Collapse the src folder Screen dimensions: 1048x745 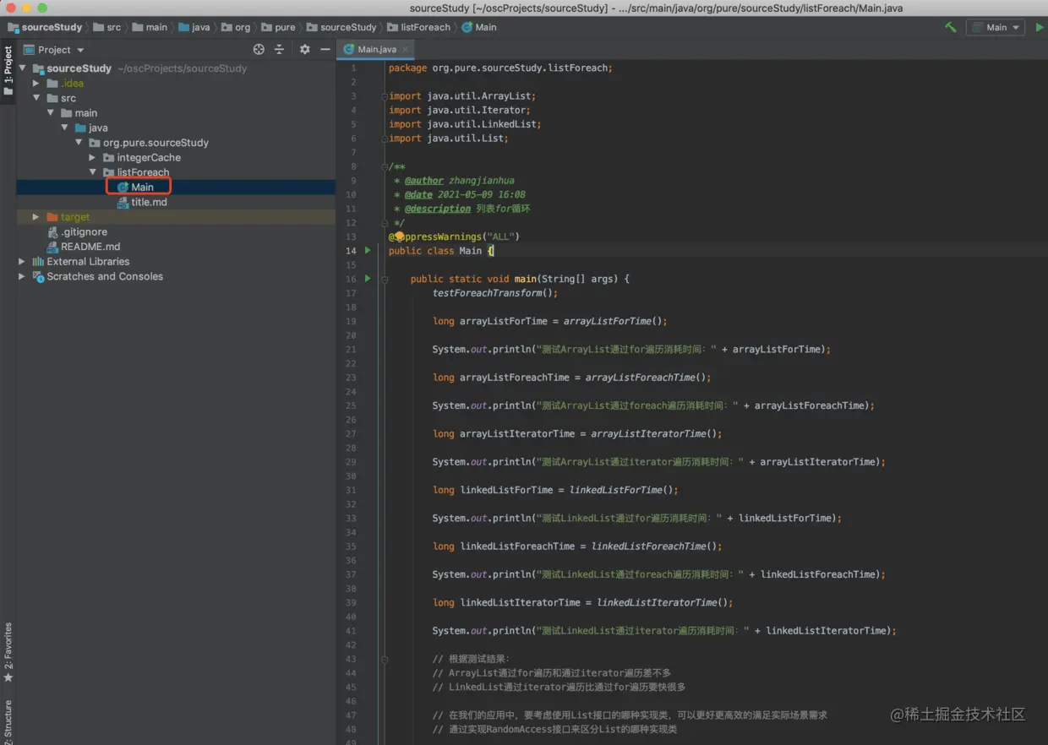click(x=36, y=98)
